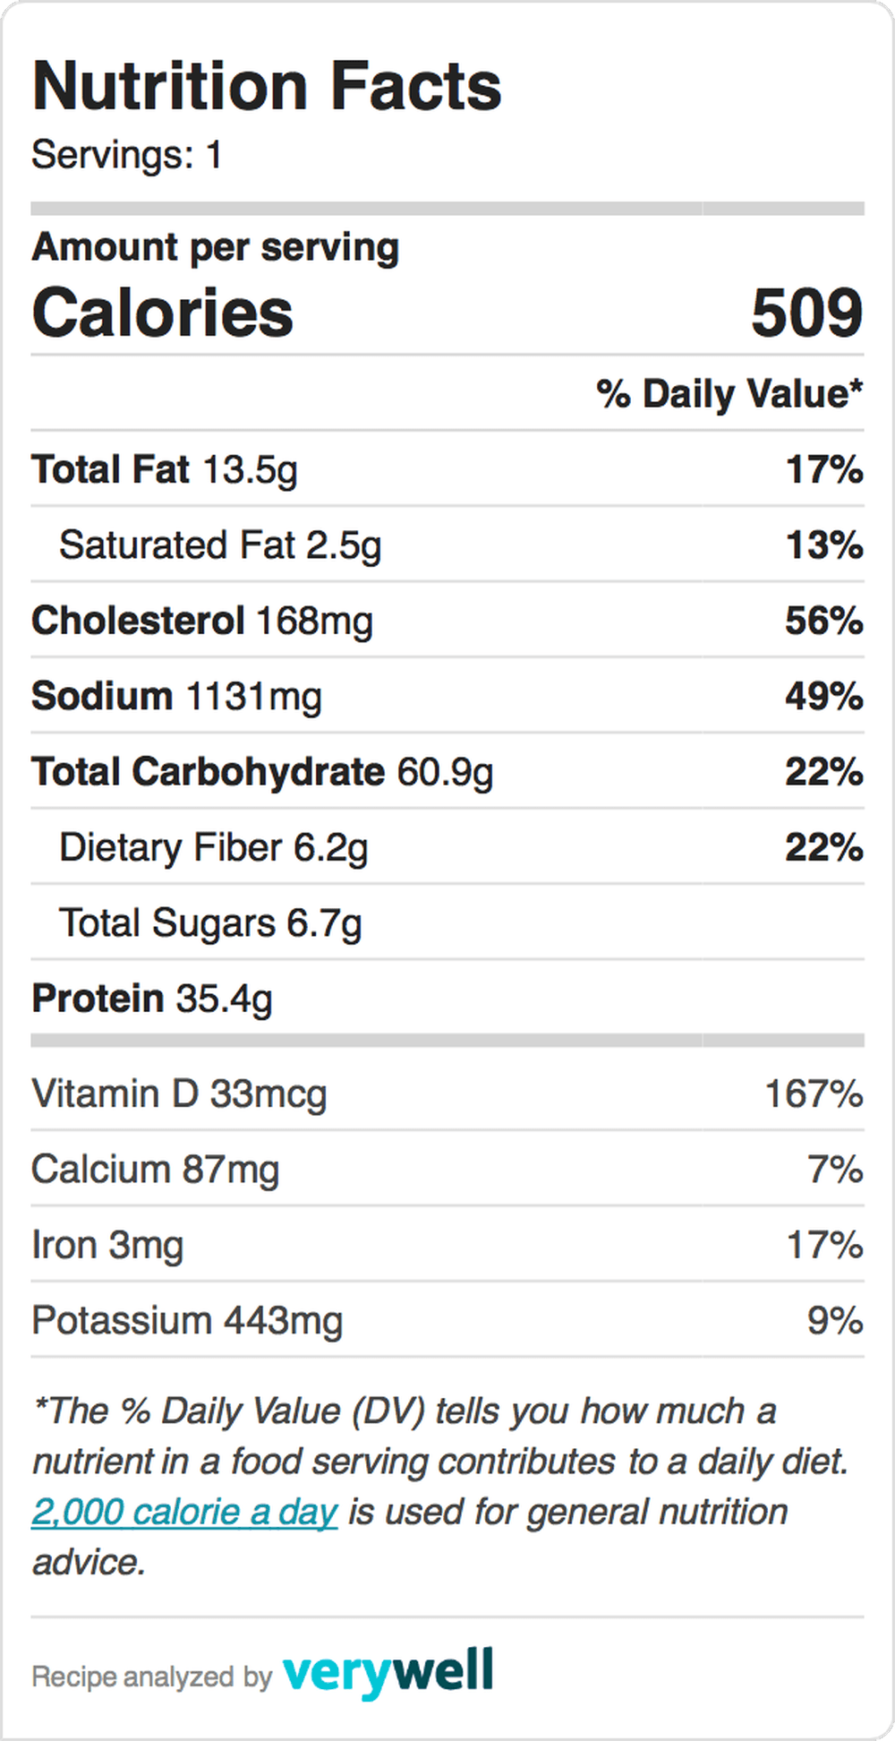The image size is (895, 1741).
Task: Open the '2,000 calorie a day' link
Action: [184, 1512]
